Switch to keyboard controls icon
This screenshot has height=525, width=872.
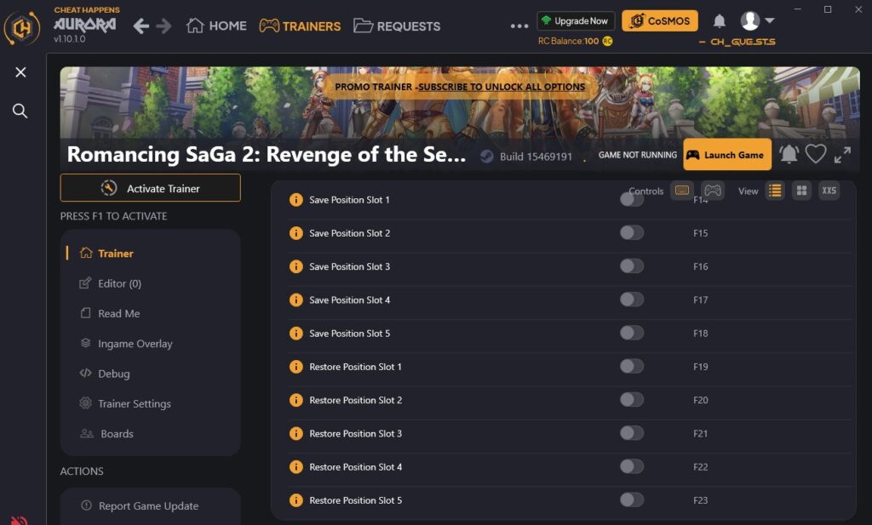pyautogui.click(x=682, y=191)
